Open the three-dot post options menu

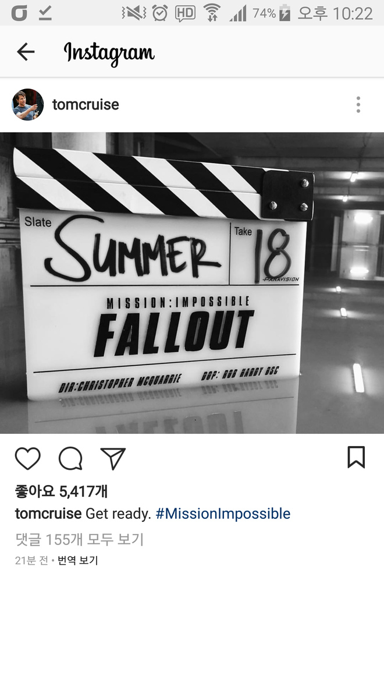(358, 105)
